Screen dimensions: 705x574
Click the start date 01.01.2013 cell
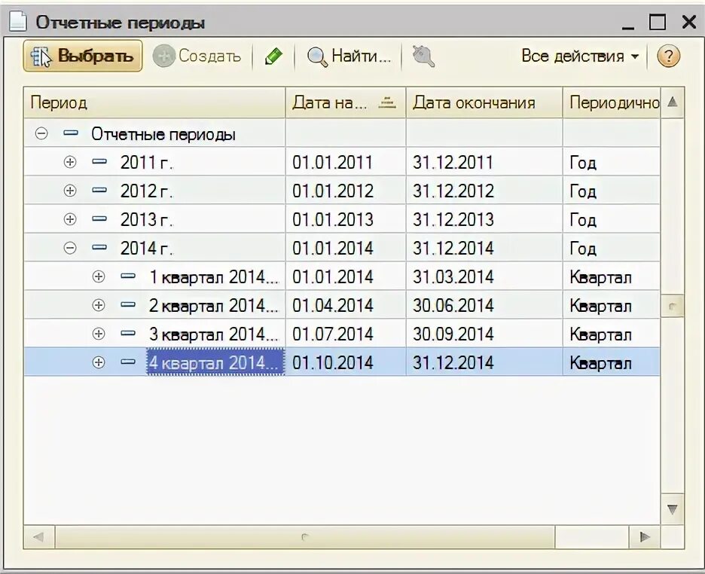click(x=345, y=219)
